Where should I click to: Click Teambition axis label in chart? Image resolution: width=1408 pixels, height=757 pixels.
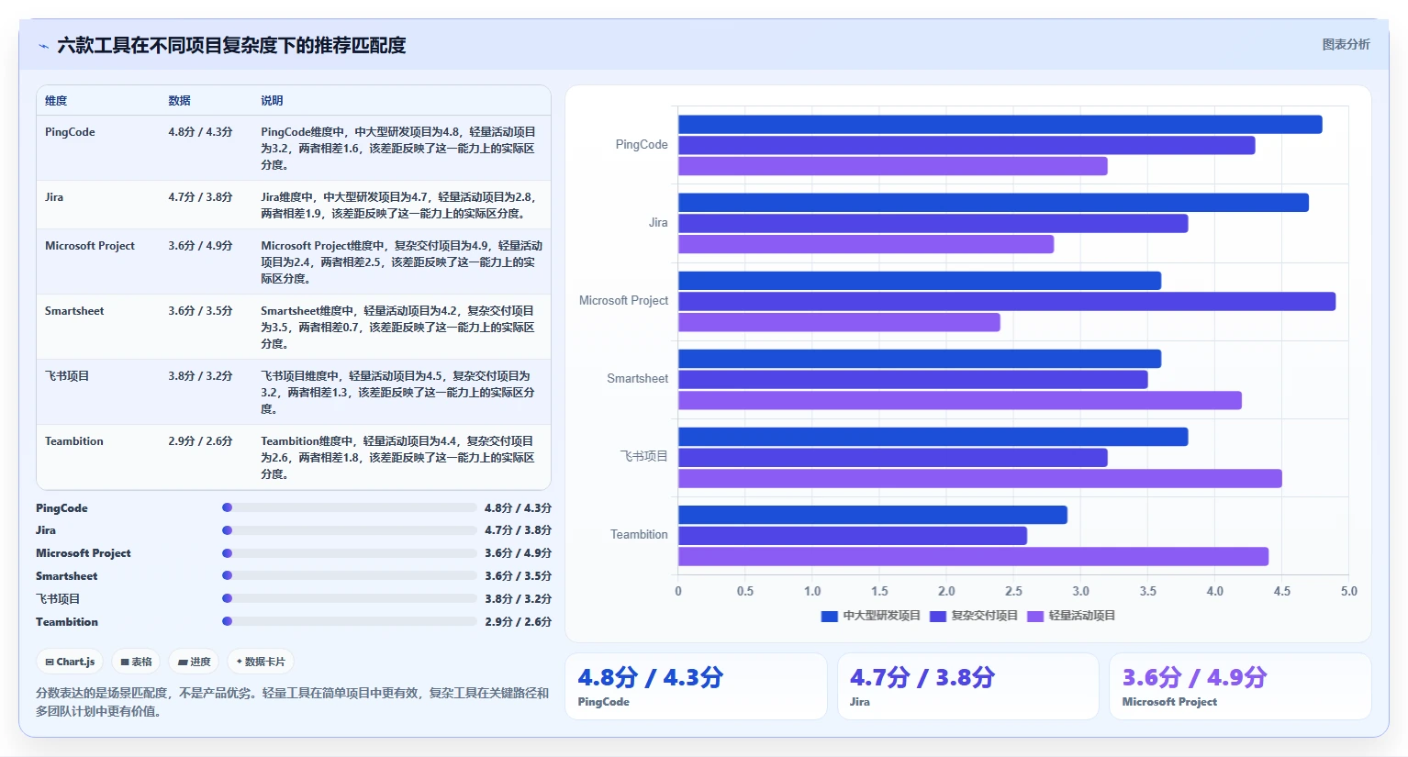[x=639, y=535]
